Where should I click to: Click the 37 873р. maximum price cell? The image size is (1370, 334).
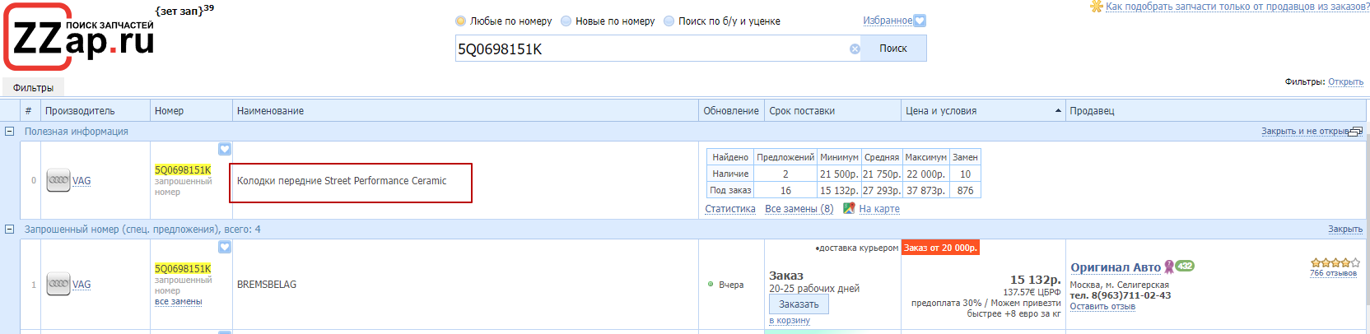pos(925,190)
